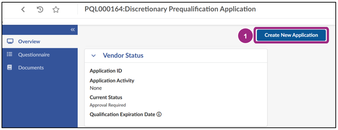This screenshot has width=338, height=130.
Task: Collapse the Vendor Status section chevron
Action: tap(93, 56)
